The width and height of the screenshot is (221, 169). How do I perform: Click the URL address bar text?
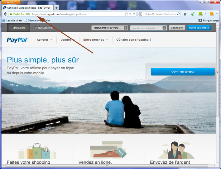59,14
